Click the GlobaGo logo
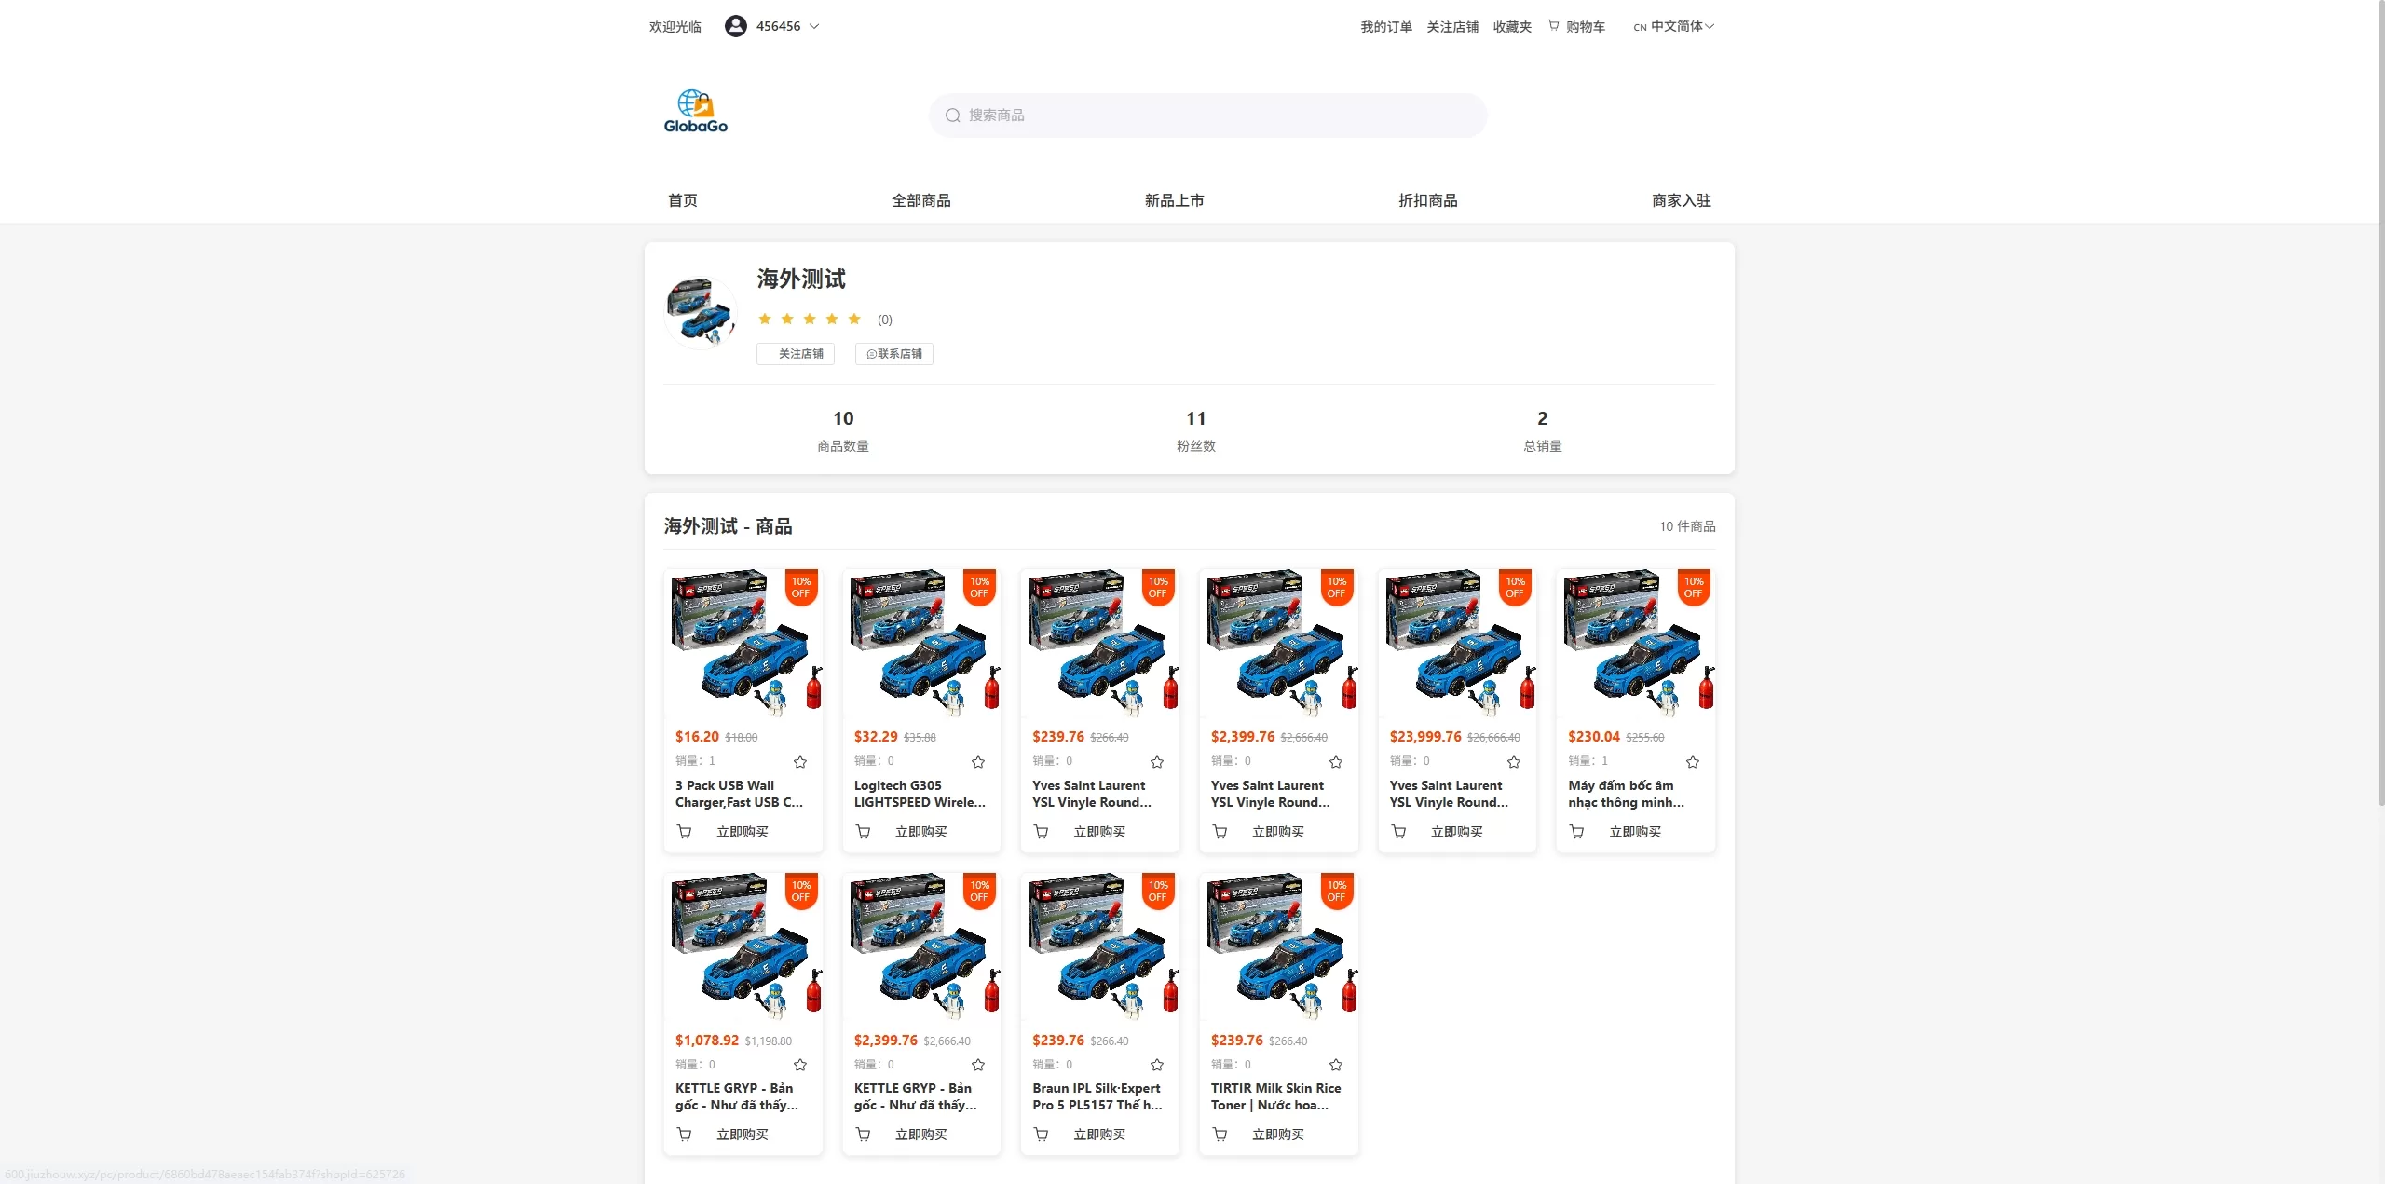Screen dimensions: 2385x1184 (694, 110)
